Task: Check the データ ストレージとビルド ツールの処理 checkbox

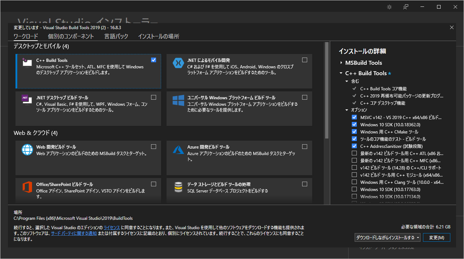Action: (305, 184)
